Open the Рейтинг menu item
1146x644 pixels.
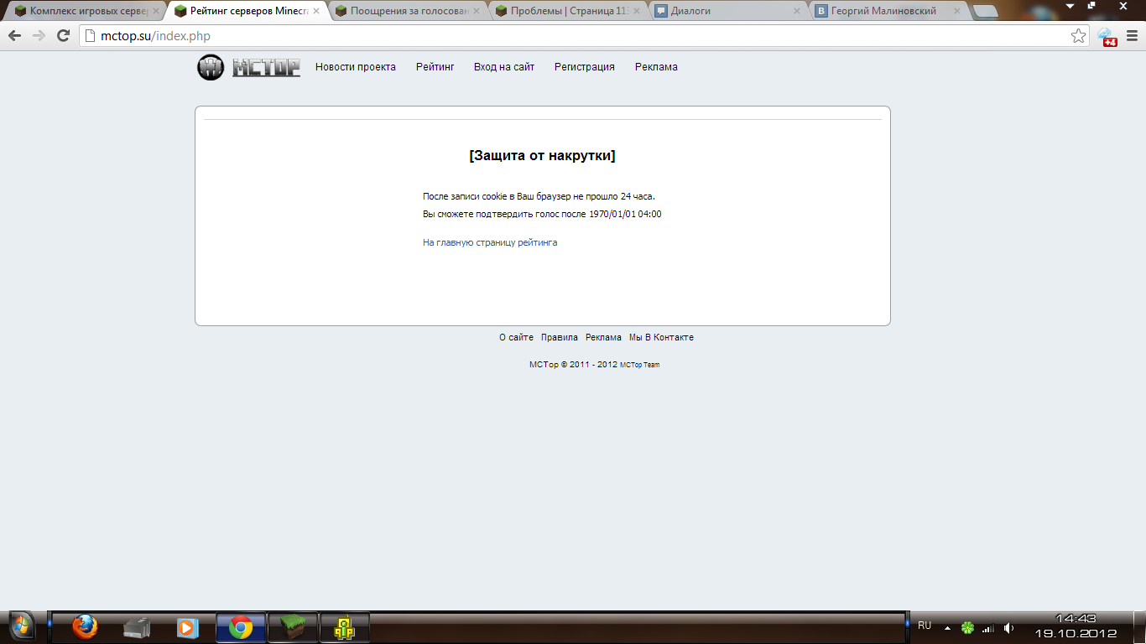tap(435, 67)
